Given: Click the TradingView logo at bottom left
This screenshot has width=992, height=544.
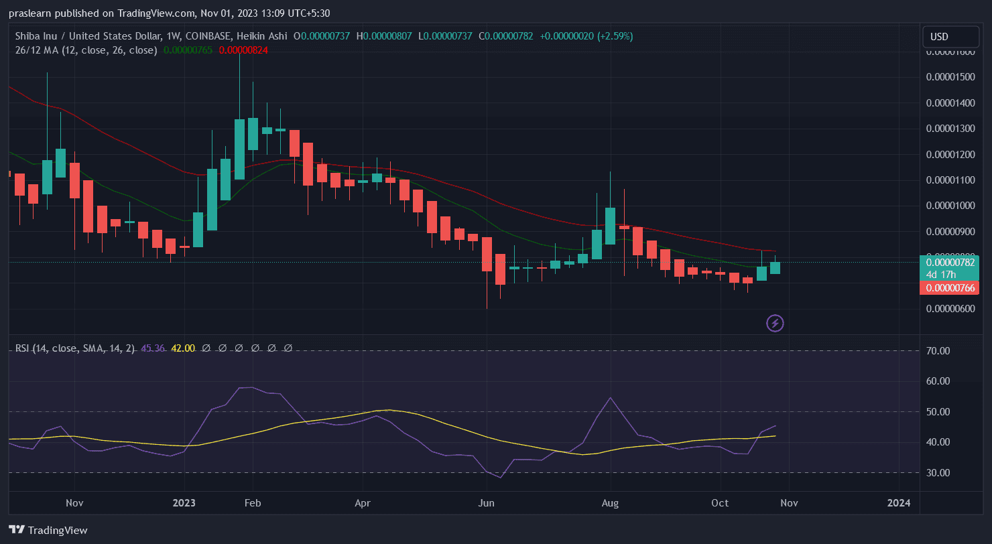Looking at the screenshot, I should click(48, 530).
